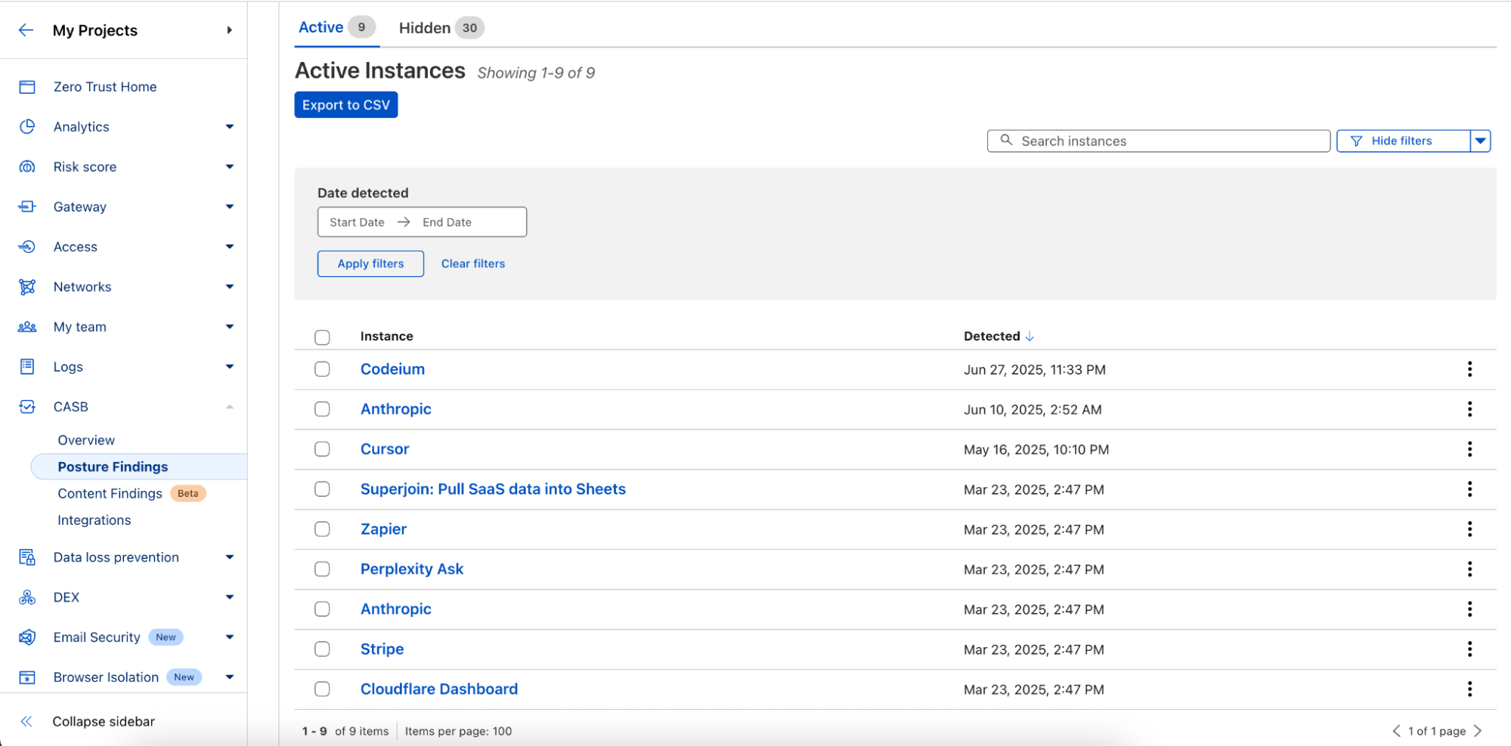Toggle the select-all instances checkbox
Viewport: 1511px width, 746px height.
click(322, 338)
